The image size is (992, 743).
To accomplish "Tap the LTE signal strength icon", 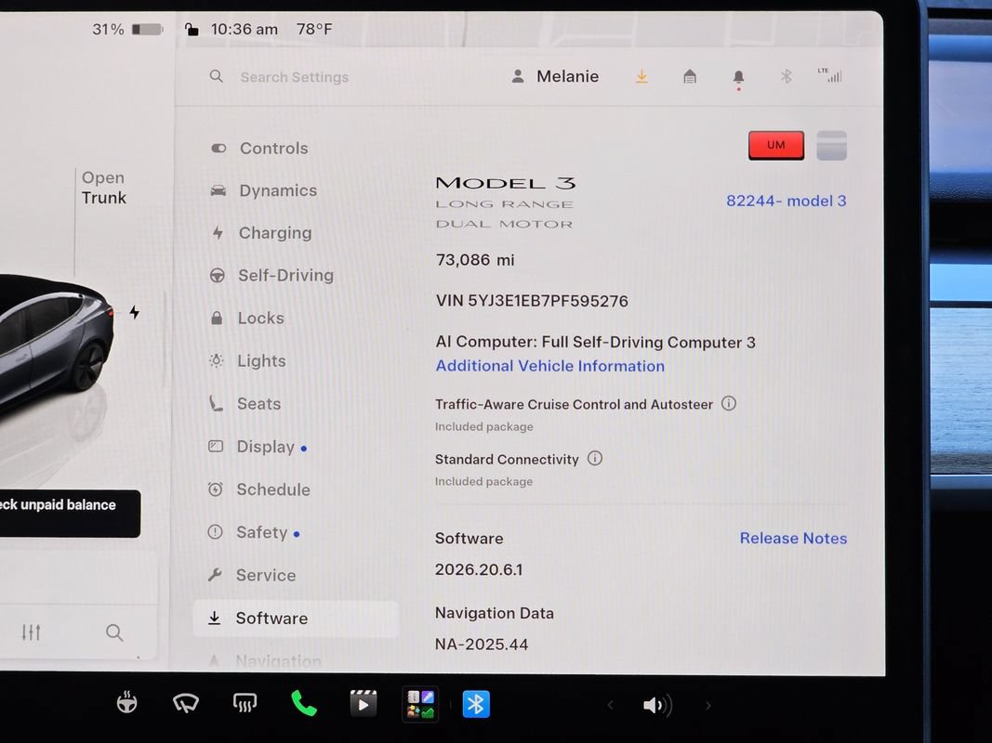I will [x=829, y=75].
